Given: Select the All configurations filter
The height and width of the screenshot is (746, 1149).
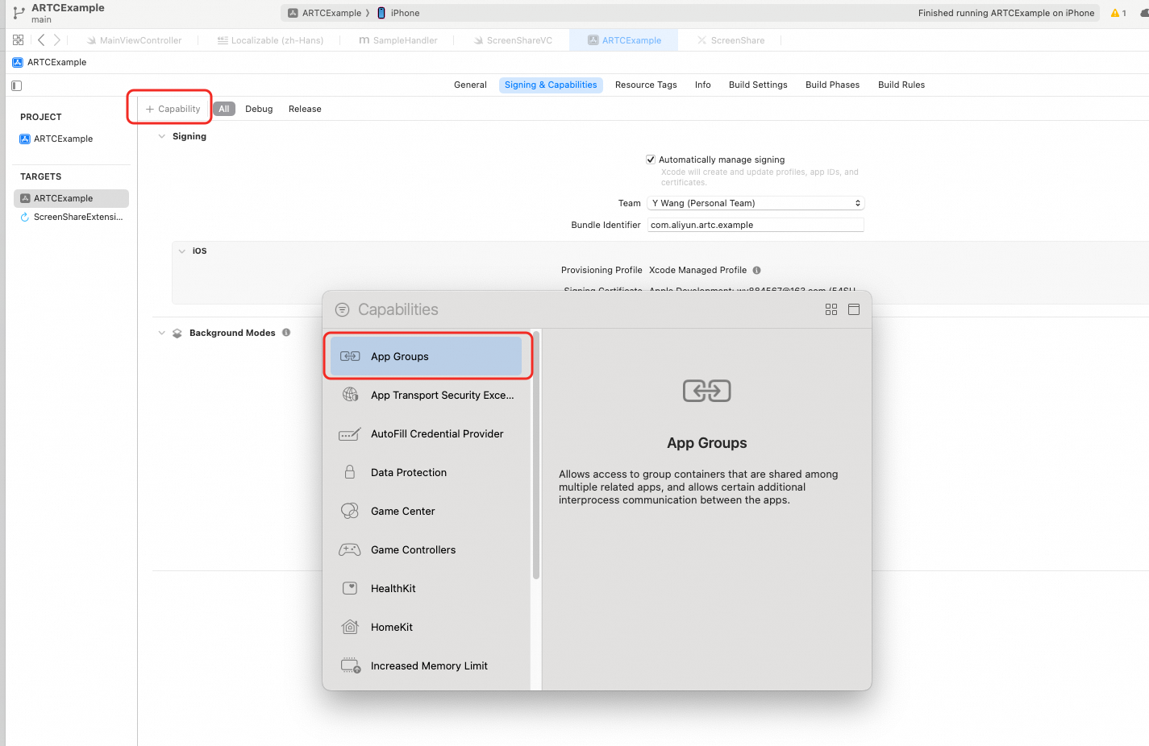Looking at the screenshot, I should click(x=224, y=109).
